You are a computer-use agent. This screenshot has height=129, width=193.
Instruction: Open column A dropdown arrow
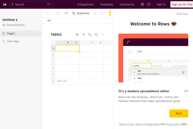pos(77,43)
